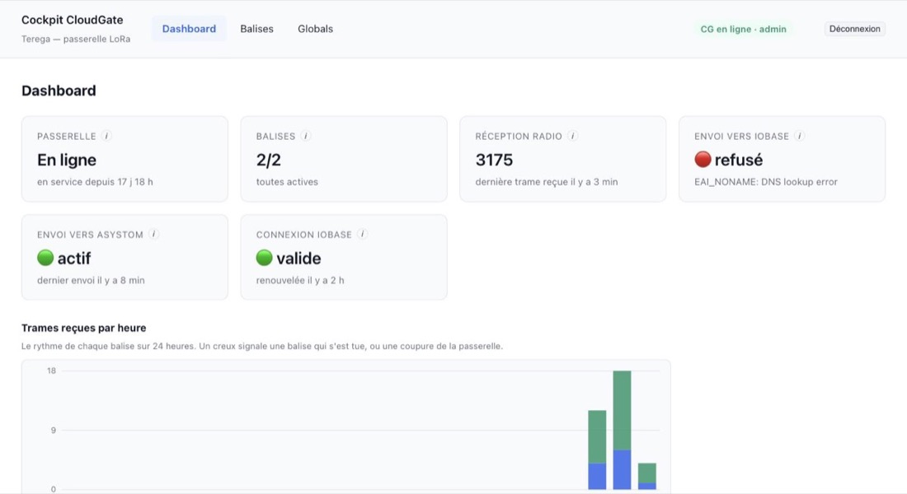Open the Globals tab
The width and height of the screenshot is (907, 494).
tap(315, 29)
